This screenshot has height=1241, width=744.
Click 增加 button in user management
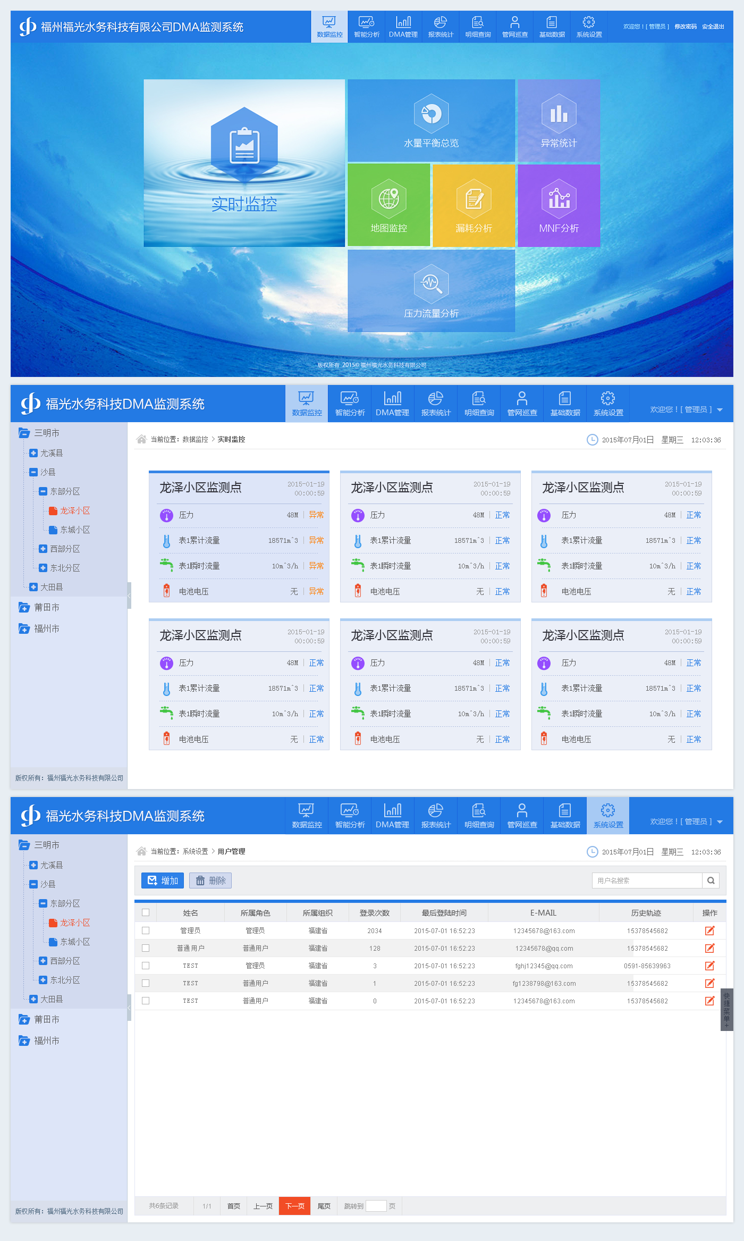pyautogui.click(x=163, y=881)
